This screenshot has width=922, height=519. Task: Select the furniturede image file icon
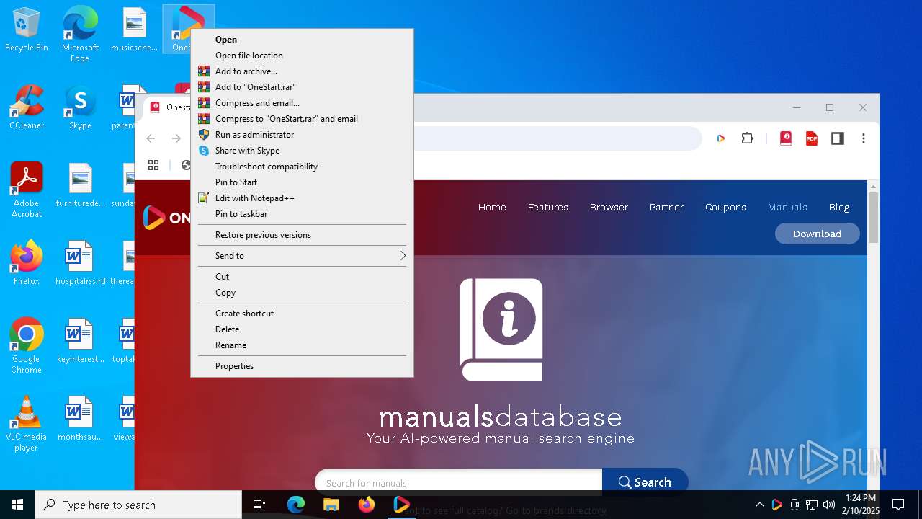click(x=80, y=185)
